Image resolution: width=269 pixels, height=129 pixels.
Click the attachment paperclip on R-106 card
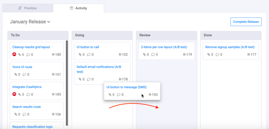point(16,114)
